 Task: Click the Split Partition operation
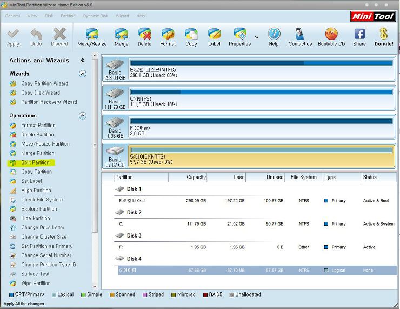tap(35, 162)
